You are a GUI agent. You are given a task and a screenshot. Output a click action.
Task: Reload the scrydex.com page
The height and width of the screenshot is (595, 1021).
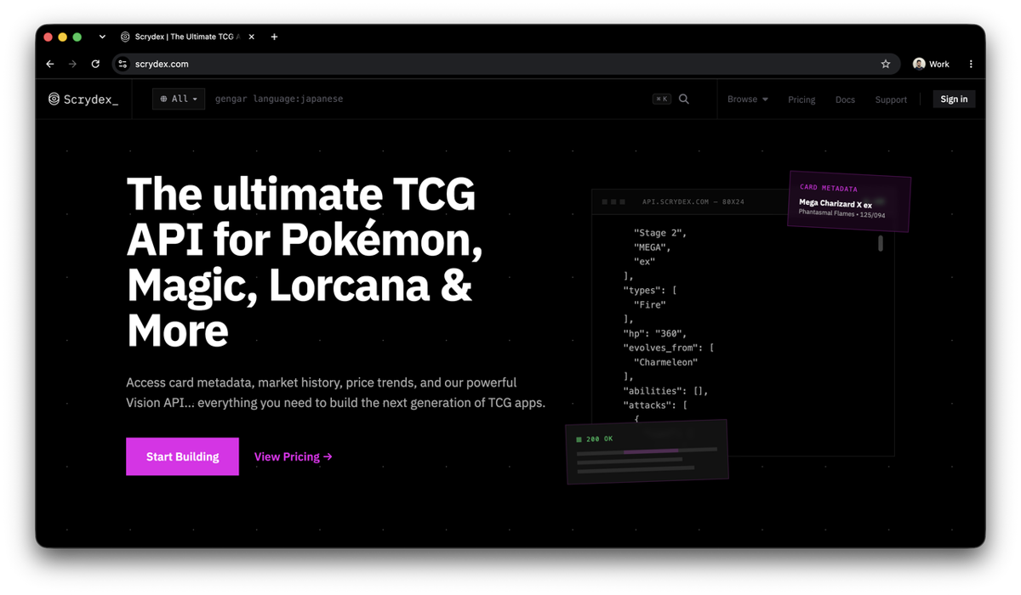click(x=95, y=64)
